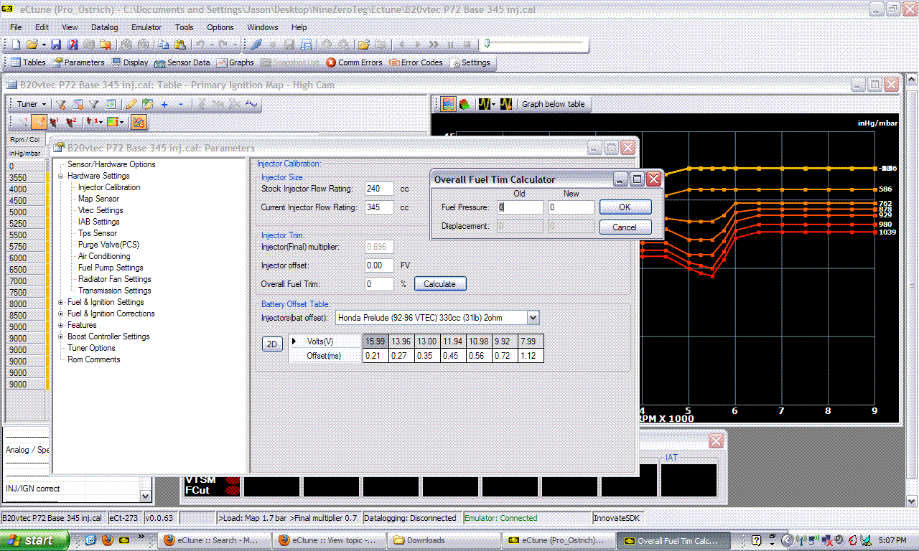This screenshot has width=919, height=551.
Task: Open Sensor Data view
Action: click(x=182, y=62)
